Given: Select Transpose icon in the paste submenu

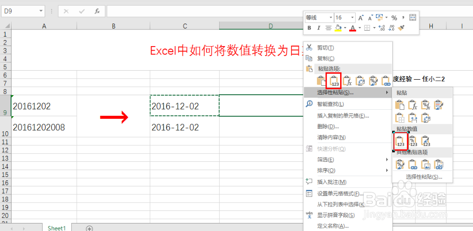Looking at the screenshot, I should click(x=426, y=118).
